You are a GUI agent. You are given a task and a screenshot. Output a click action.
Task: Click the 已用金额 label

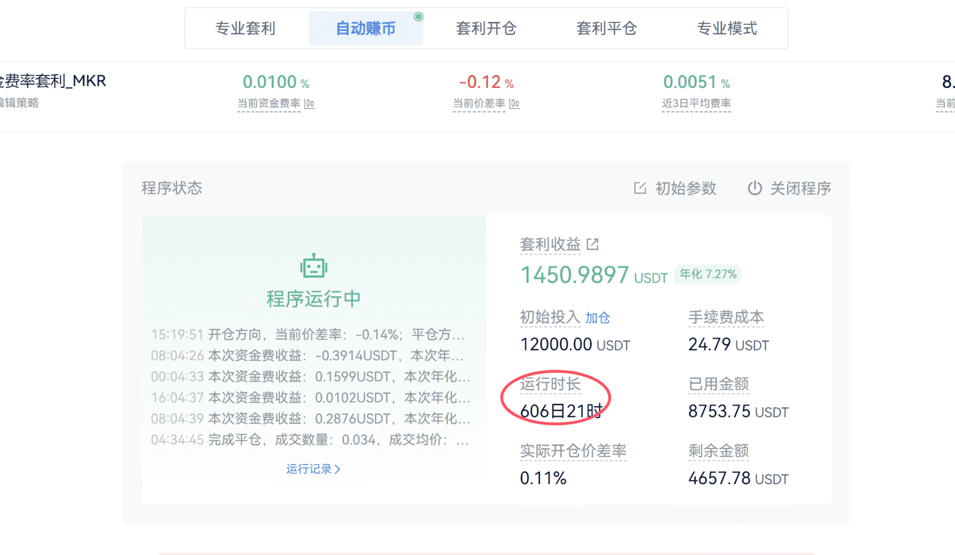(719, 384)
